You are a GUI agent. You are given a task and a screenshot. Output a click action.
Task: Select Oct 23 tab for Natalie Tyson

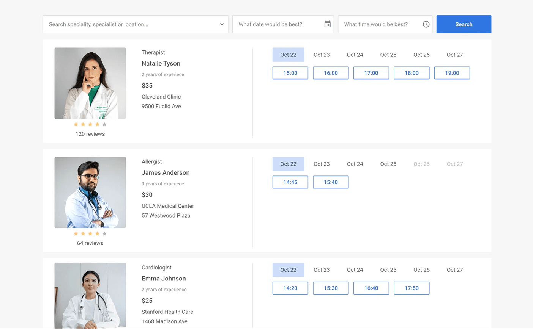pyautogui.click(x=322, y=55)
